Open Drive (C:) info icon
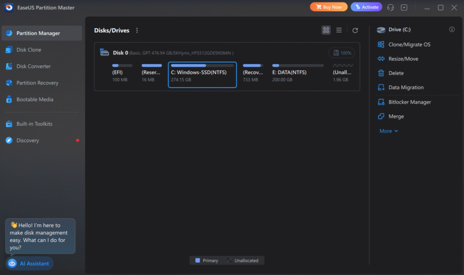The height and width of the screenshot is (275, 464). pyautogui.click(x=452, y=29)
